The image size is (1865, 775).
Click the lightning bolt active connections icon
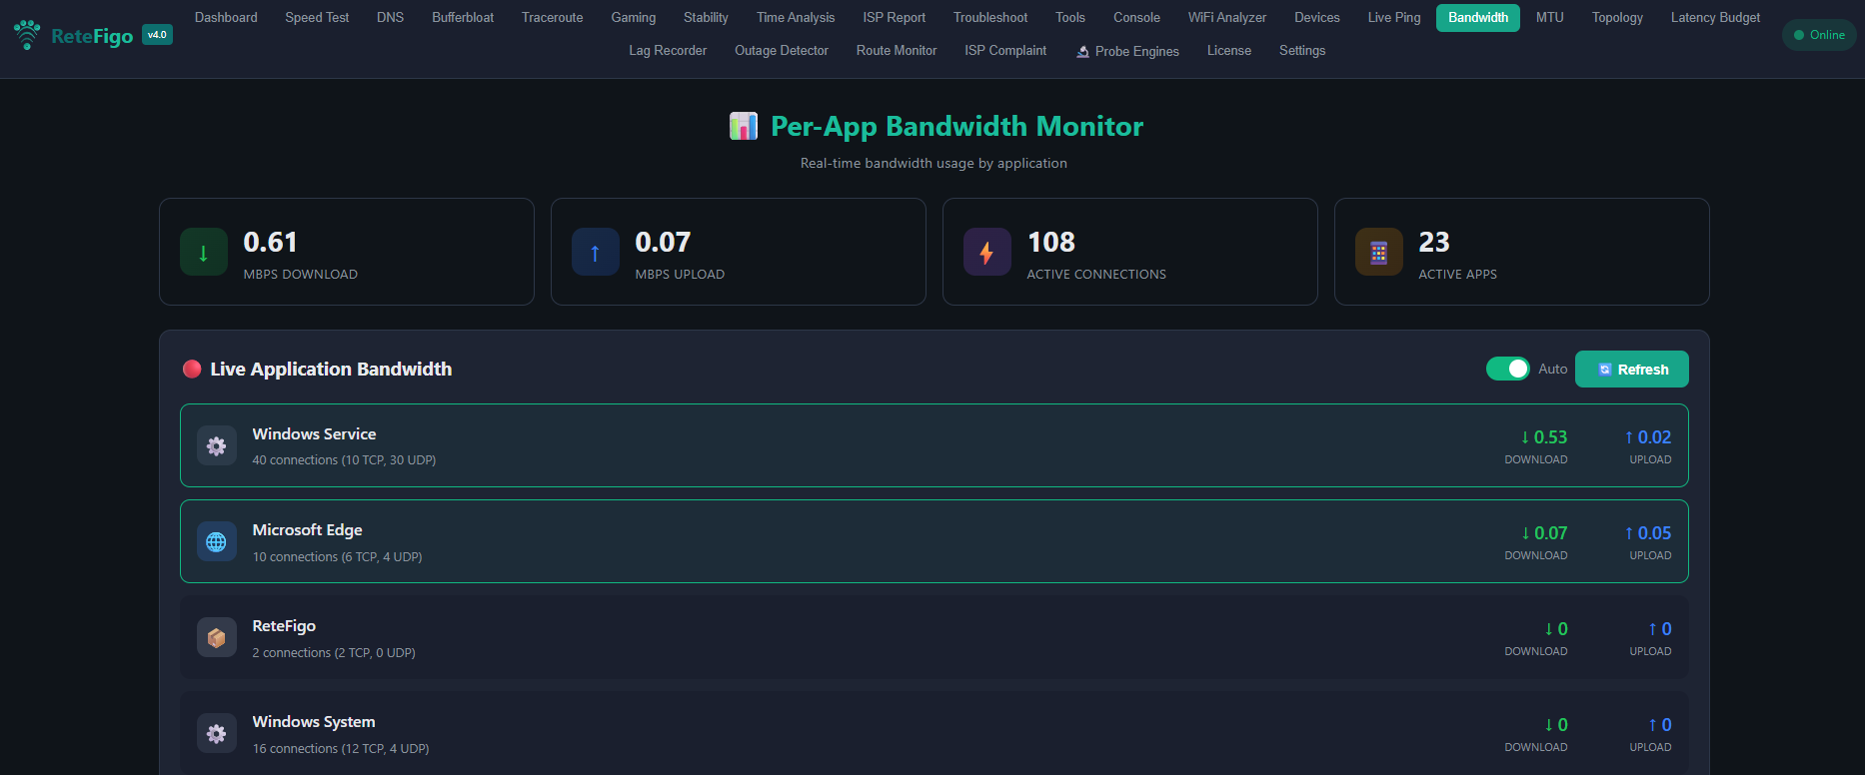point(986,253)
